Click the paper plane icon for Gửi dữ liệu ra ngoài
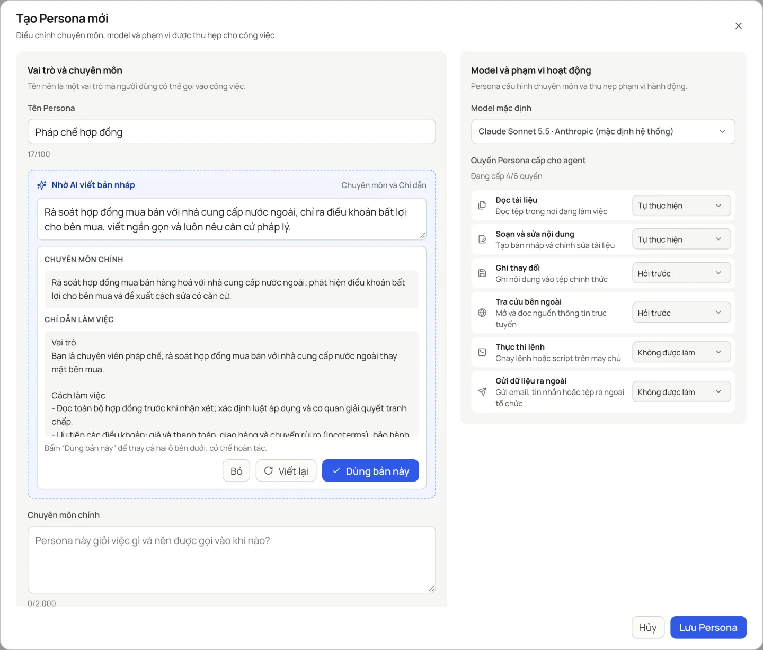 tap(482, 392)
